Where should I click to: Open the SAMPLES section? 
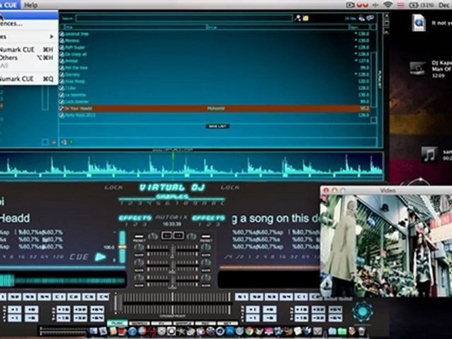point(172,197)
